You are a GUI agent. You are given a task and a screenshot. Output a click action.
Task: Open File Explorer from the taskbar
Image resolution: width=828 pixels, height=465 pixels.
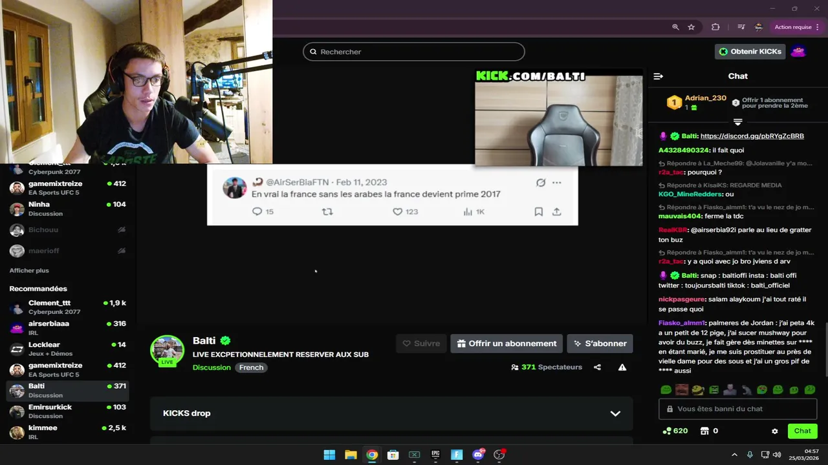[351, 455]
